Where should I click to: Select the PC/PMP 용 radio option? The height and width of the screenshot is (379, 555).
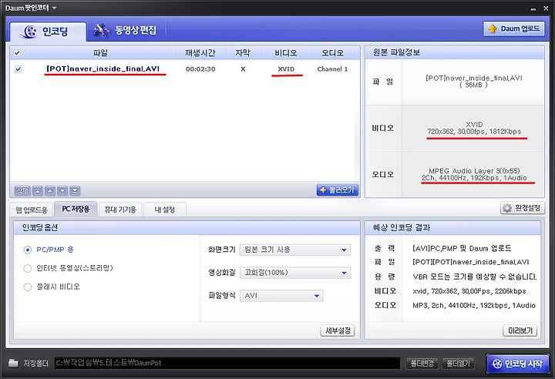(28, 250)
